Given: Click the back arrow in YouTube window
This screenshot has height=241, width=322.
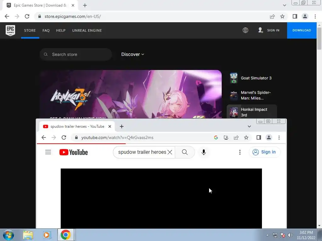Looking at the screenshot, I should click(x=43, y=137).
